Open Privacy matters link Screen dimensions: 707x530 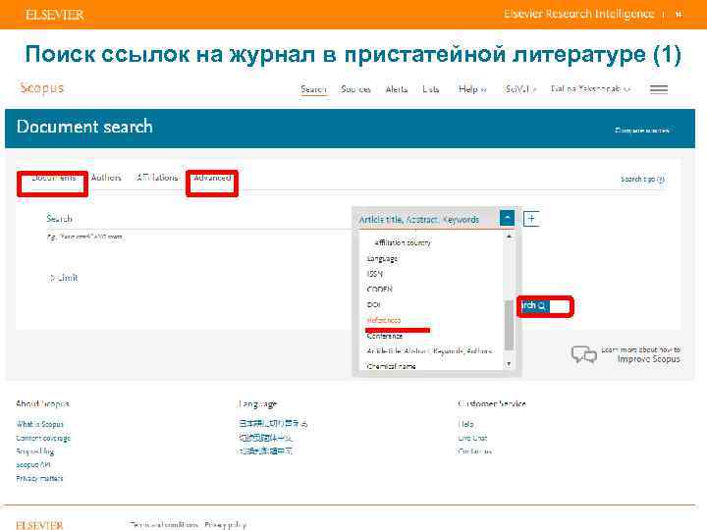(39, 478)
